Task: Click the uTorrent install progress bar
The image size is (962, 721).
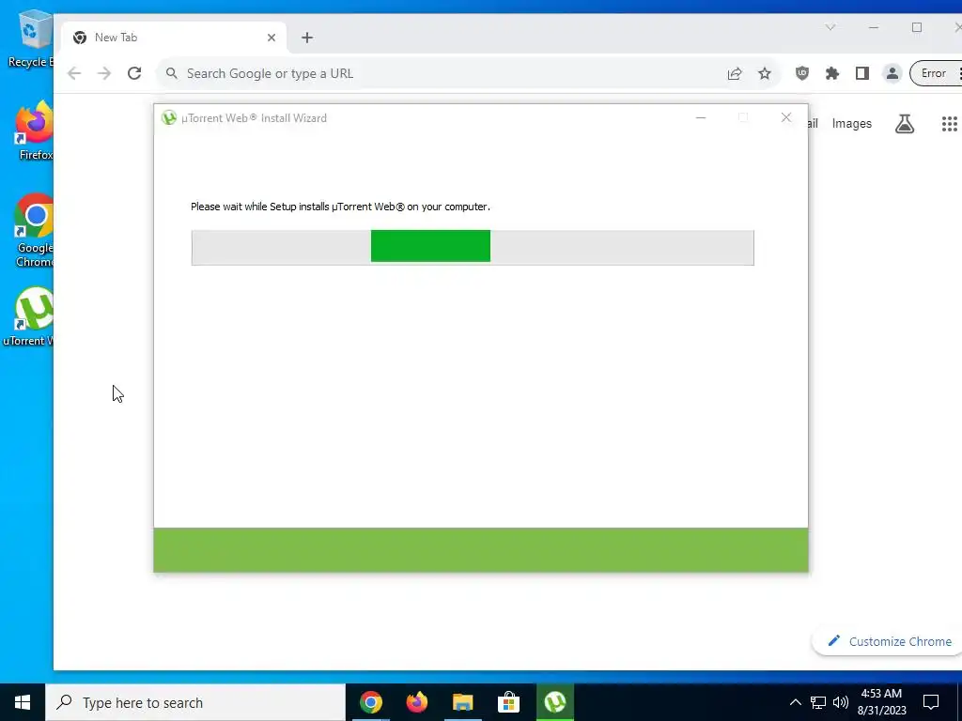Action: [x=473, y=247]
